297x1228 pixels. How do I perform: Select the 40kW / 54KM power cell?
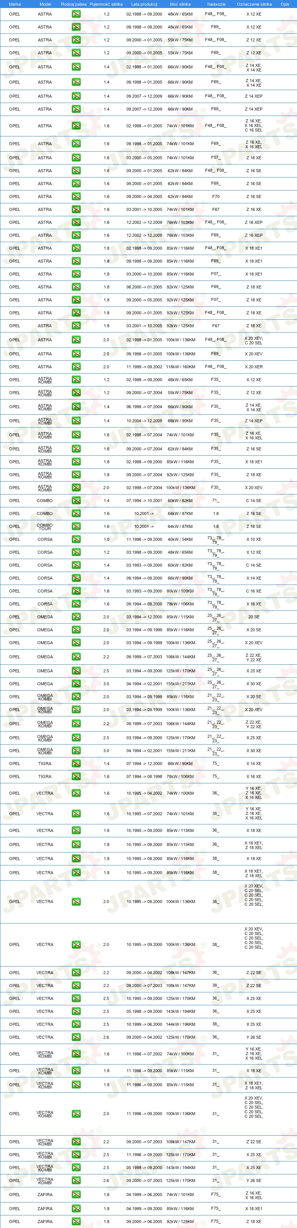[180, 539]
